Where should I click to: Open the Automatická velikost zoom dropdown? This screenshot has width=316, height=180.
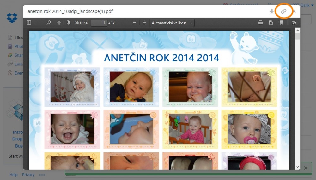[172, 23]
